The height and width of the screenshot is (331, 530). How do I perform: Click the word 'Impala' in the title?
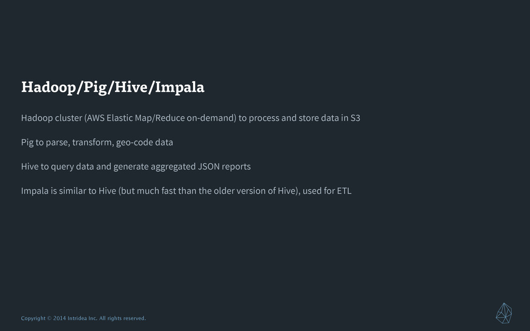[x=180, y=87]
